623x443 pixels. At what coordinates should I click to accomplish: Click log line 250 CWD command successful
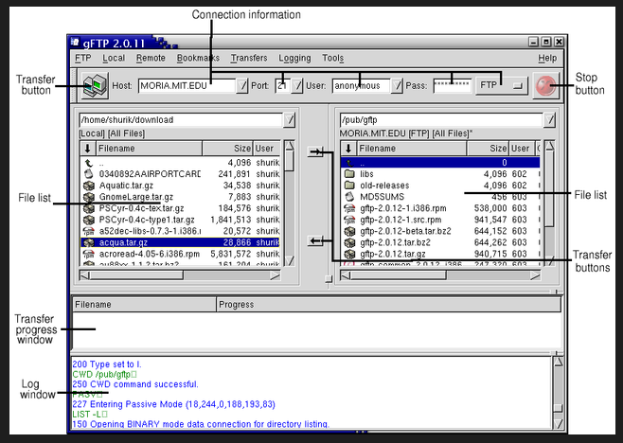tap(135, 384)
